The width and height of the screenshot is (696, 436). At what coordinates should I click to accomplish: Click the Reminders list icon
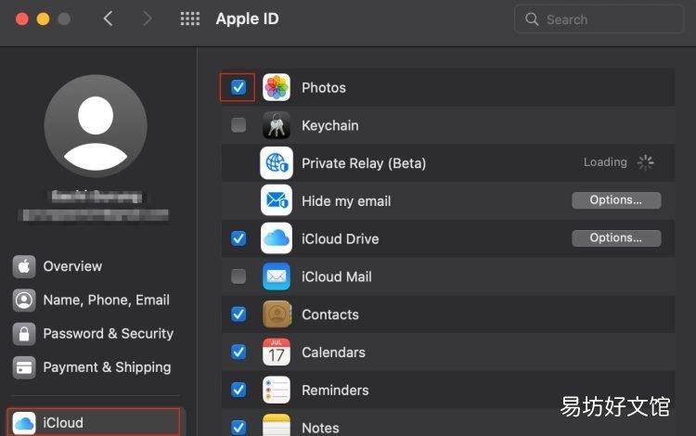point(277,390)
